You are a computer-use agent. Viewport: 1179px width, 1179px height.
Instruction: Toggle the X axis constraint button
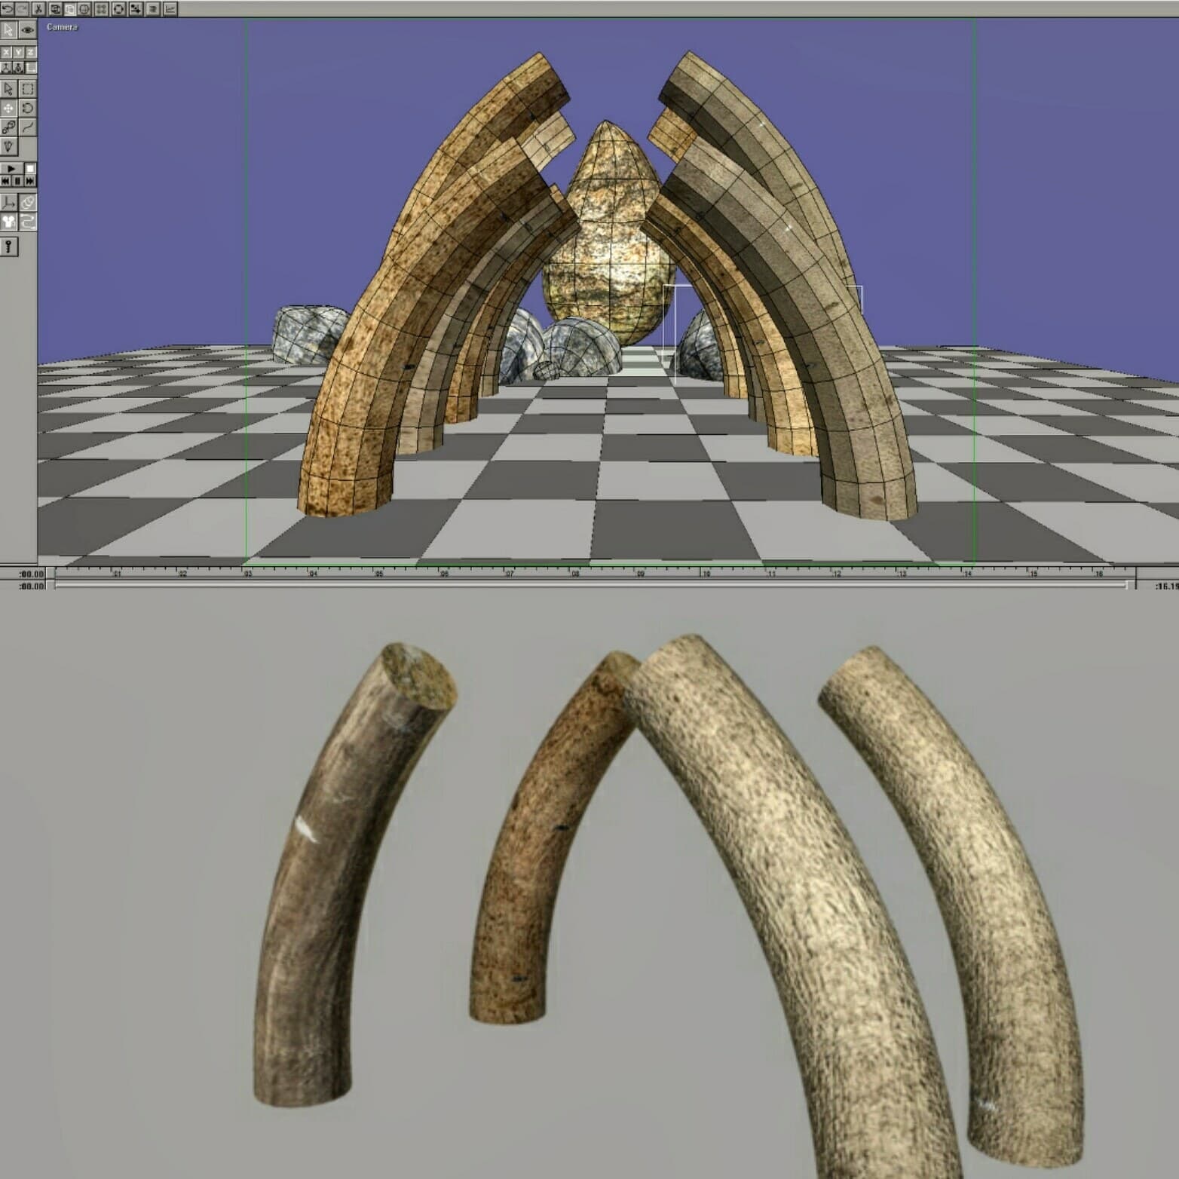6,52
